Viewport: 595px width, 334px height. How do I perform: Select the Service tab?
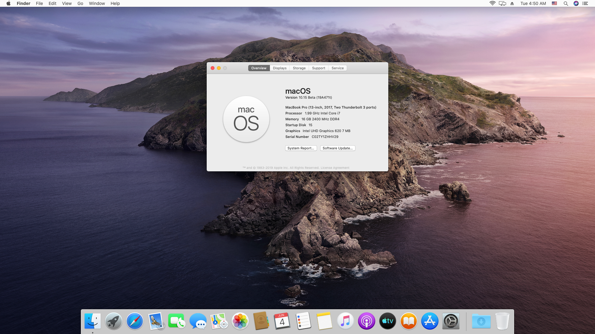[337, 68]
